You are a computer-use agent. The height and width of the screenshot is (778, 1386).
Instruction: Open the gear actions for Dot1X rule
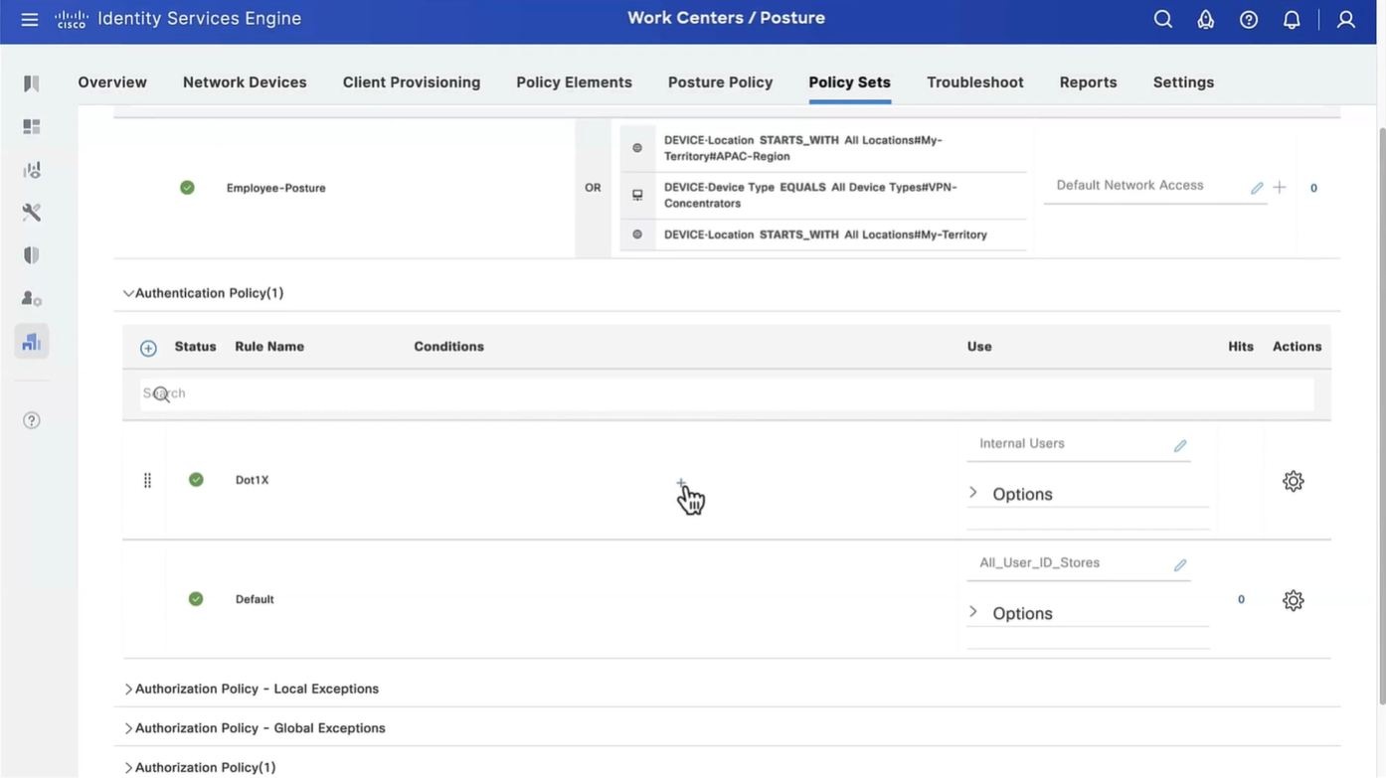tap(1293, 481)
